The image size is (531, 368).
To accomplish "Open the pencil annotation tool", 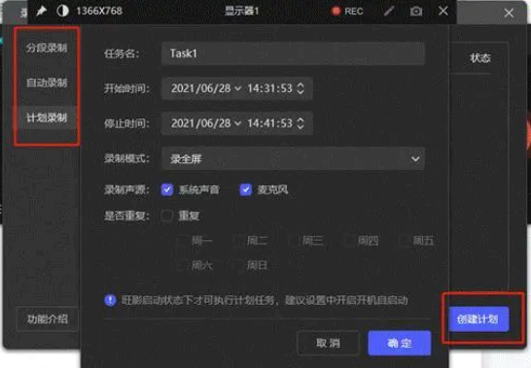I will (x=389, y=11).
